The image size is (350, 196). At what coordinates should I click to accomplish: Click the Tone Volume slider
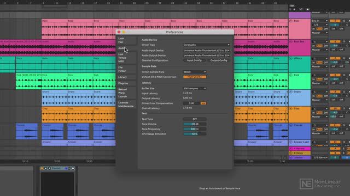click(x=195, y=124)
